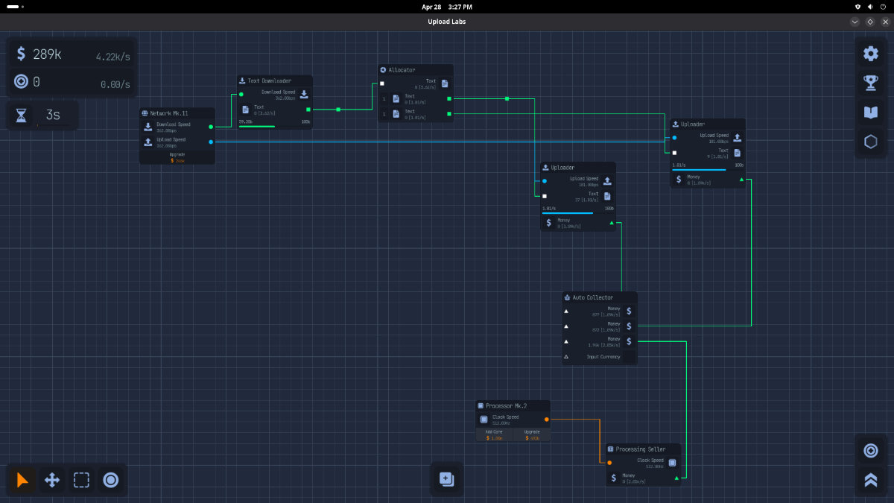
Task: Select the orange pointer cursor tool
Action: pos(22,480)
